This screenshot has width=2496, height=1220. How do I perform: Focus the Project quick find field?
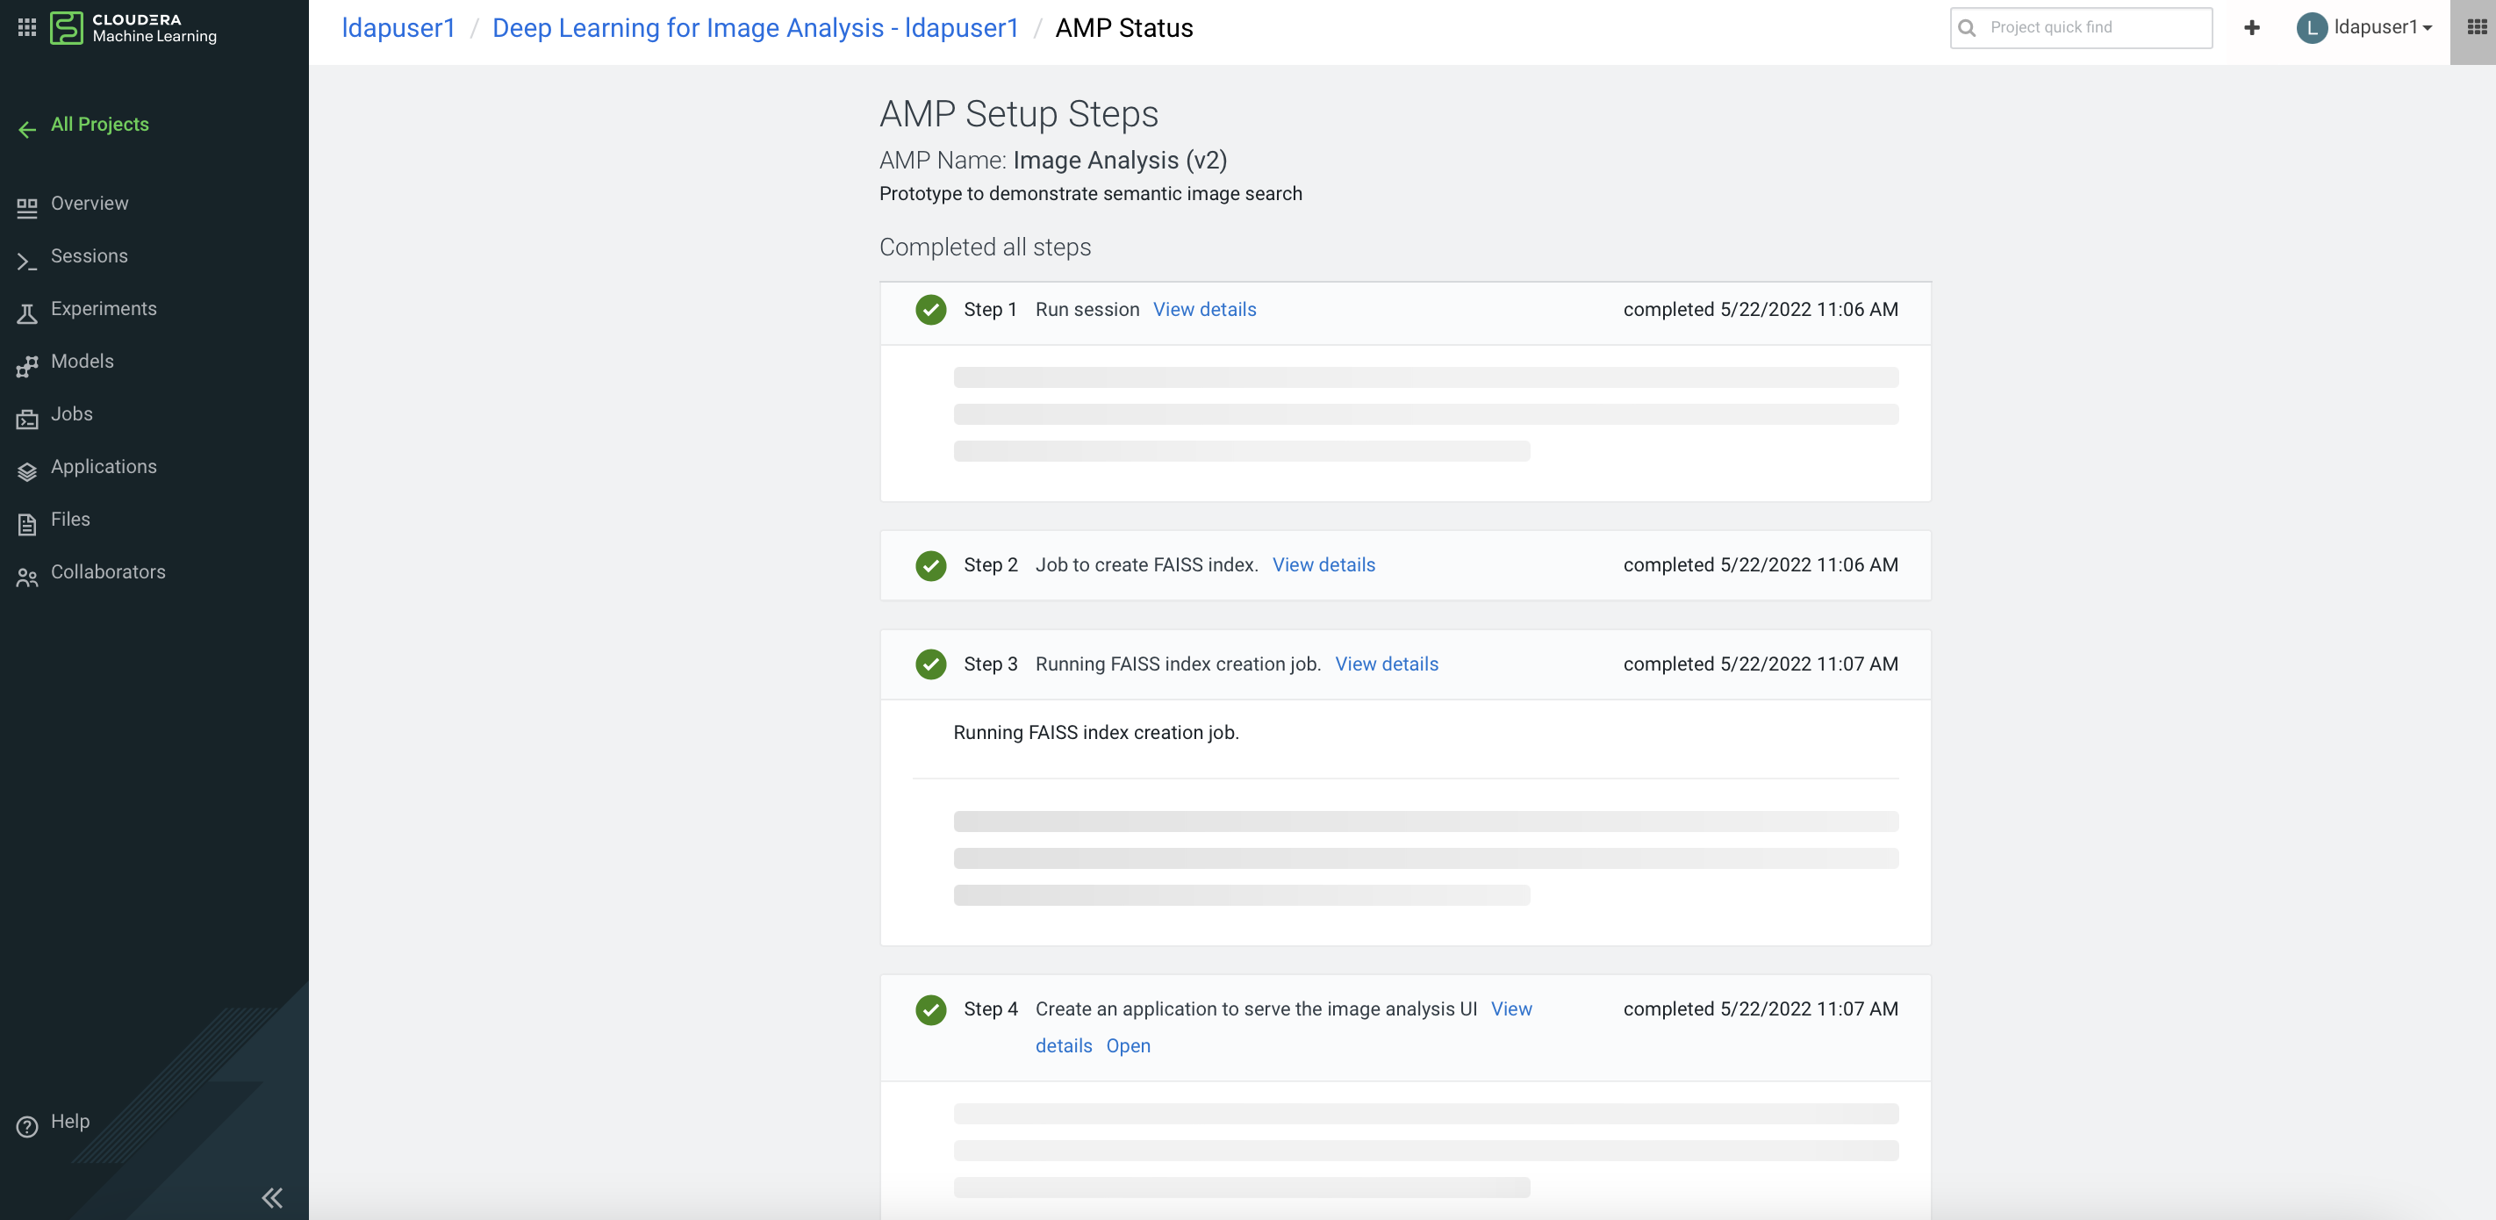point(2093,27)
